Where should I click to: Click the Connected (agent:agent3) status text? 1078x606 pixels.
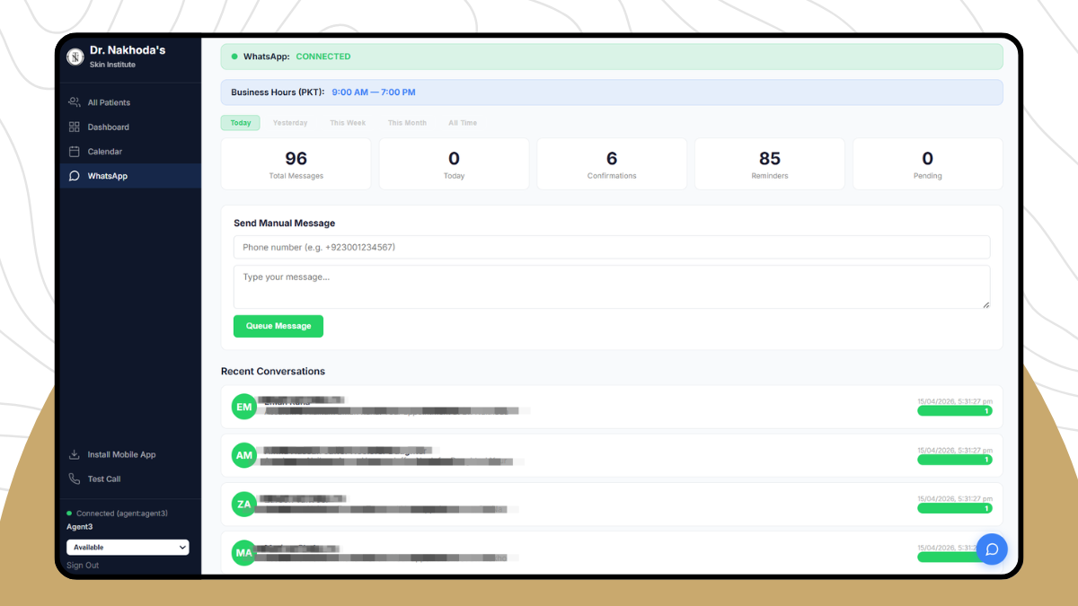click(x=122, y=514)
